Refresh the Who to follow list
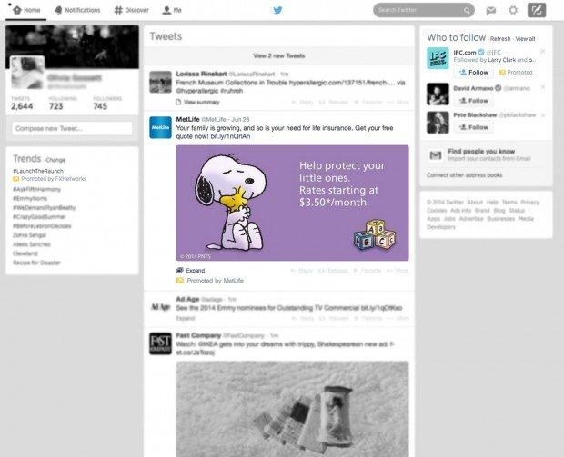The width and height of the screenshot is (564, 457). 500,38
